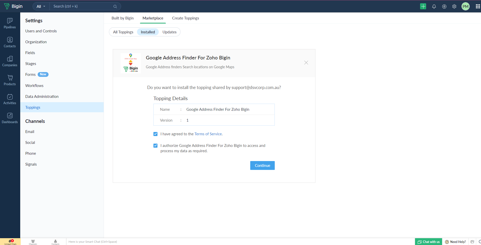Image resolution: width=481 pixels, height=245 pixels.
Task: Select the Marketplace tab
Action: coord(153,18)
